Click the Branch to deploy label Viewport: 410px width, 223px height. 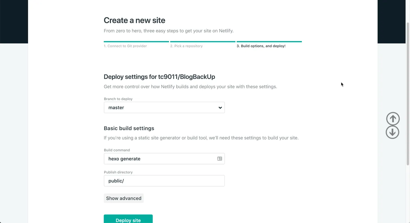[x=118, y=99]
